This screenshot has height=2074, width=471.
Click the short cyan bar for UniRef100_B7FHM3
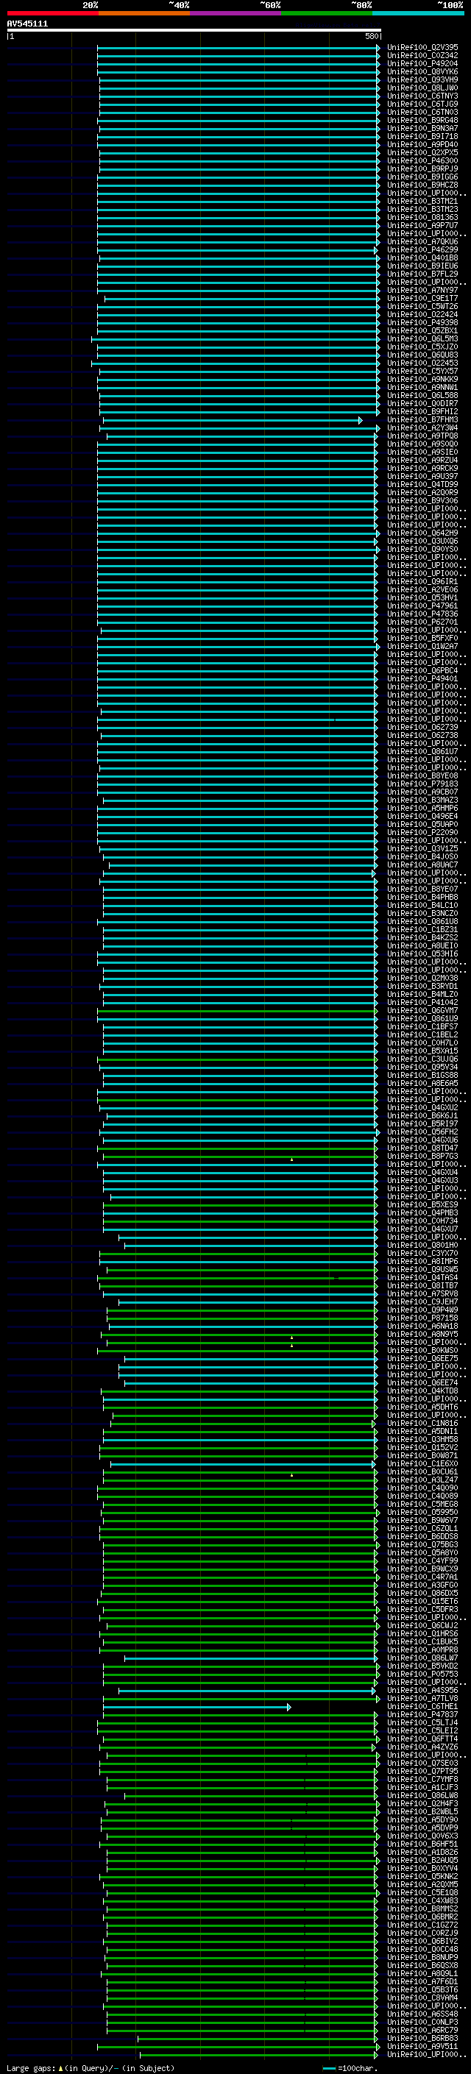coord(233,420)
